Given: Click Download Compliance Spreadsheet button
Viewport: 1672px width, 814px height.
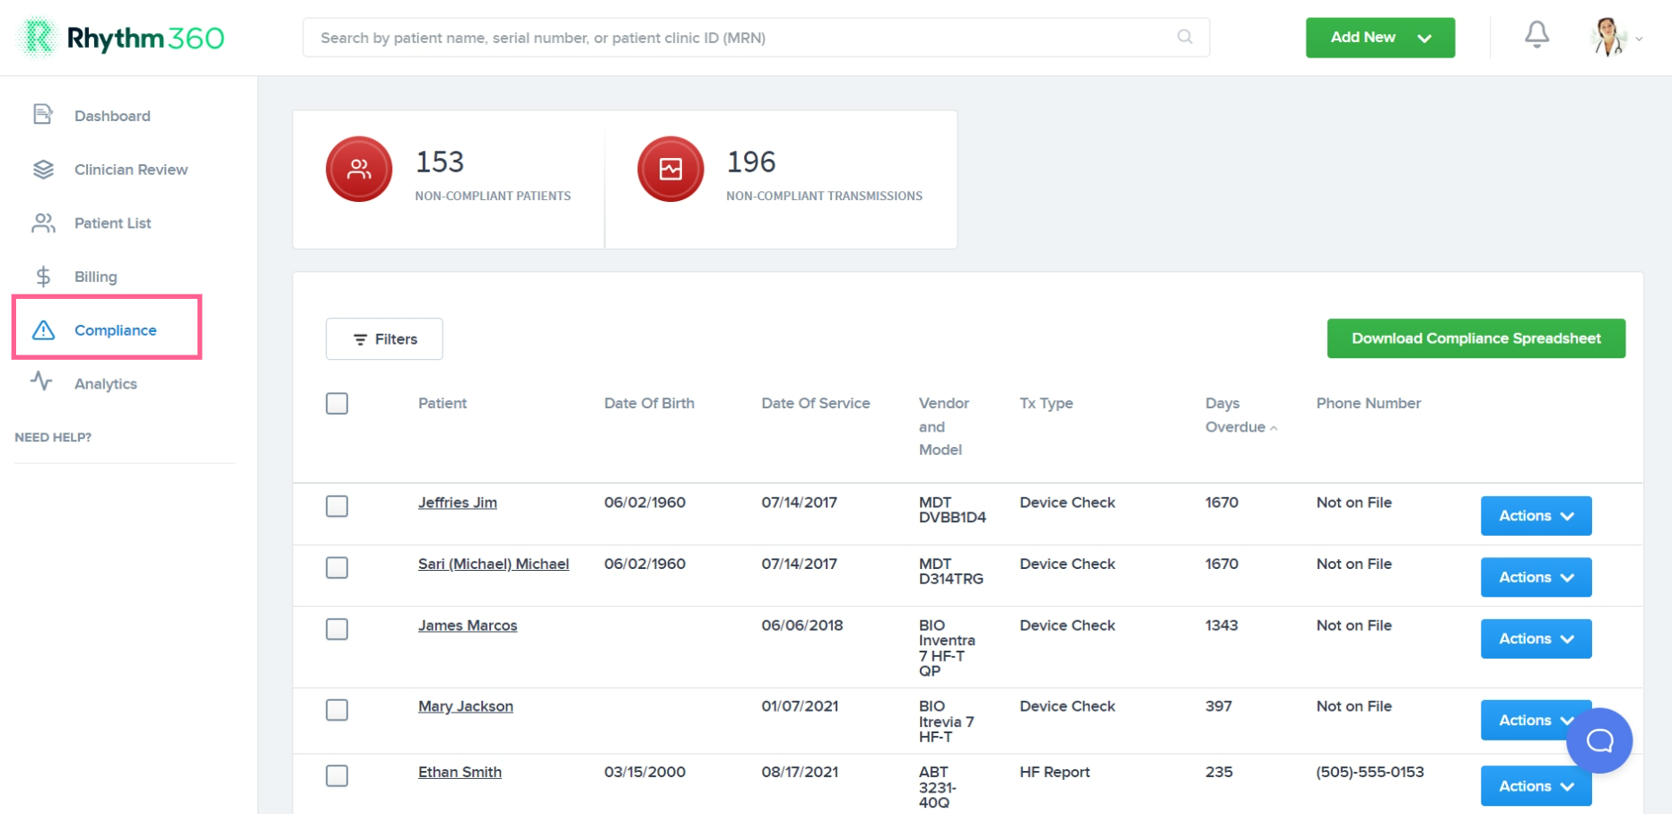Looking at the screenshot, I should (x=1475, y=338).
